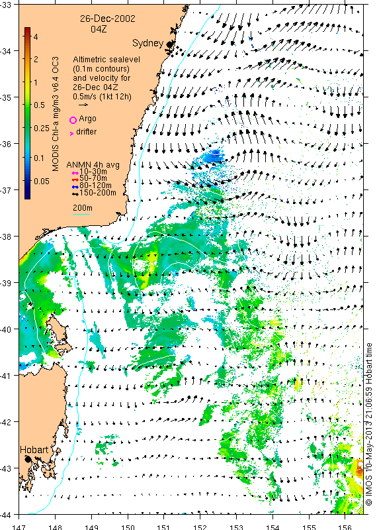The height and width of the screenshot is (530, 377).
Task: Click the 'drifter' legend label
Action: (87, 132)
